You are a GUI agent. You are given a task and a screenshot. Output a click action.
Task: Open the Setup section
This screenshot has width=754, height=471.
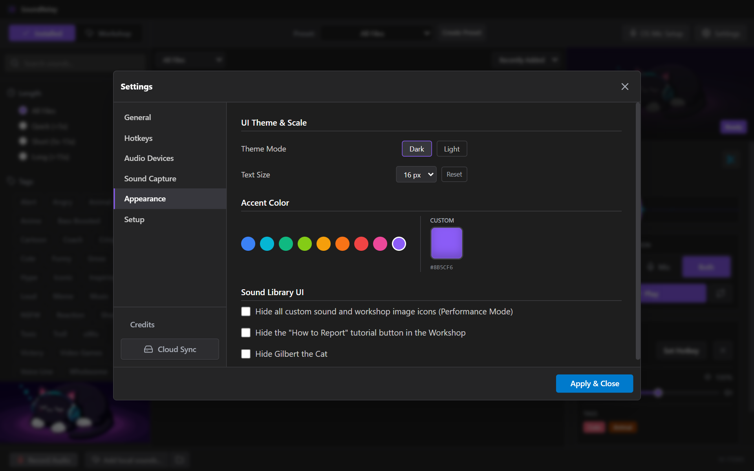tap(170, 219)
